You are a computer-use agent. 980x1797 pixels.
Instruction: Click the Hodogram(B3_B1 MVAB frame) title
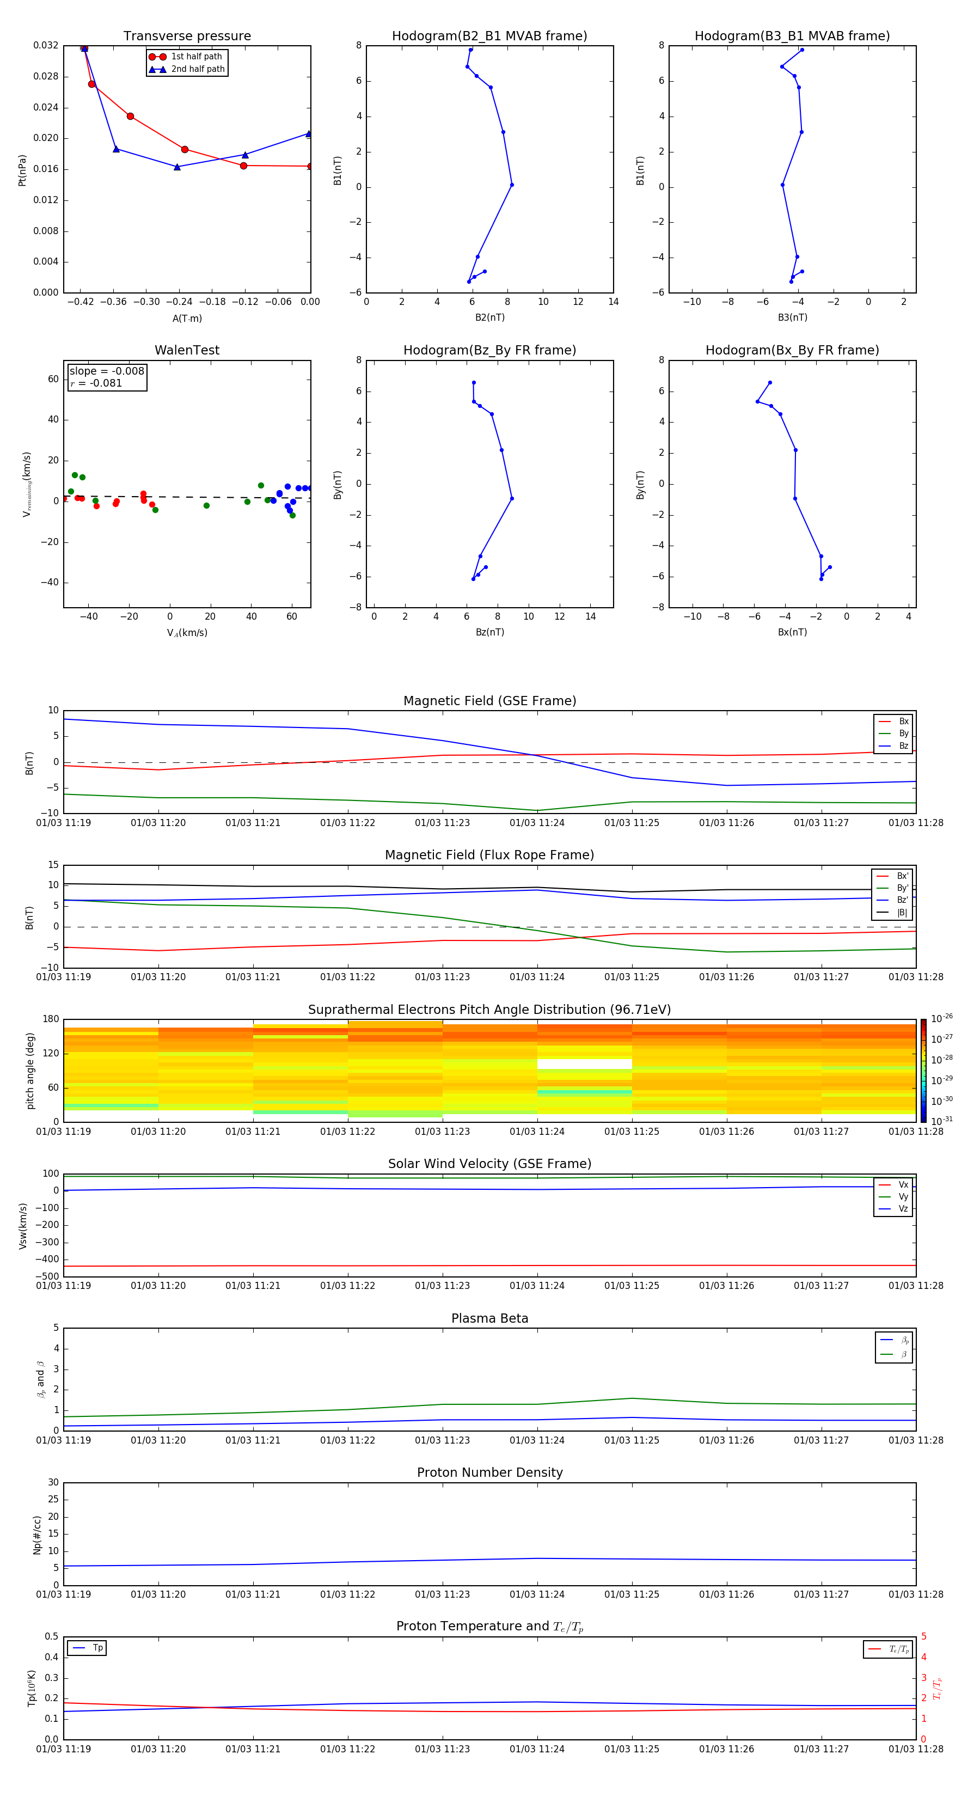[792, 36]
